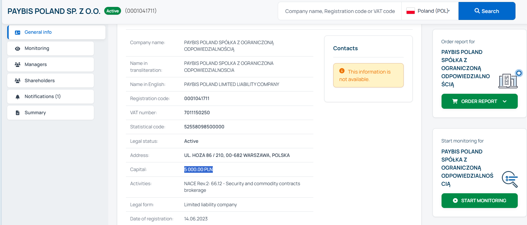
Task: Click the Summary document icon
Action: click(18, 113)
